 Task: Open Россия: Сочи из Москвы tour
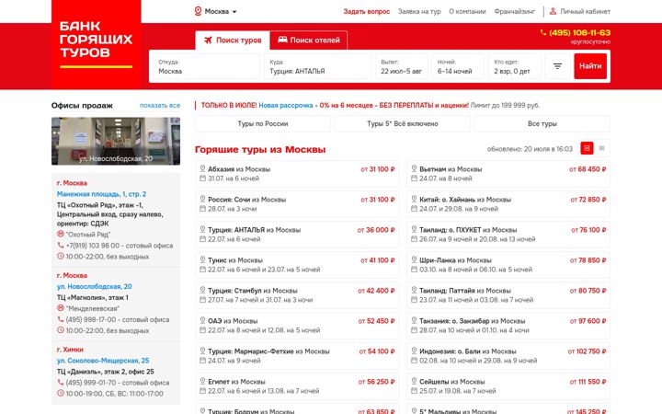pyautogui.click(x=297, y=204)
